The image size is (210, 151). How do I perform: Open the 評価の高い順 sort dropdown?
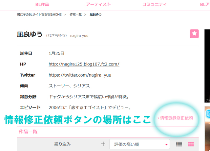click(139, 144)
